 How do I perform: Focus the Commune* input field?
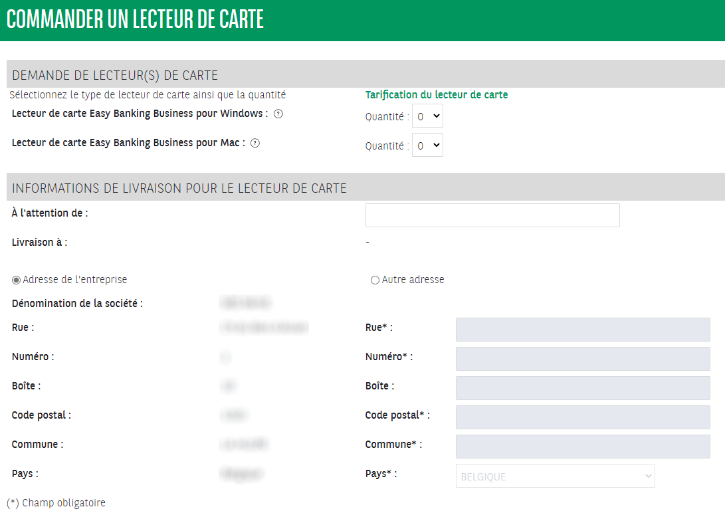coord(583,447)
